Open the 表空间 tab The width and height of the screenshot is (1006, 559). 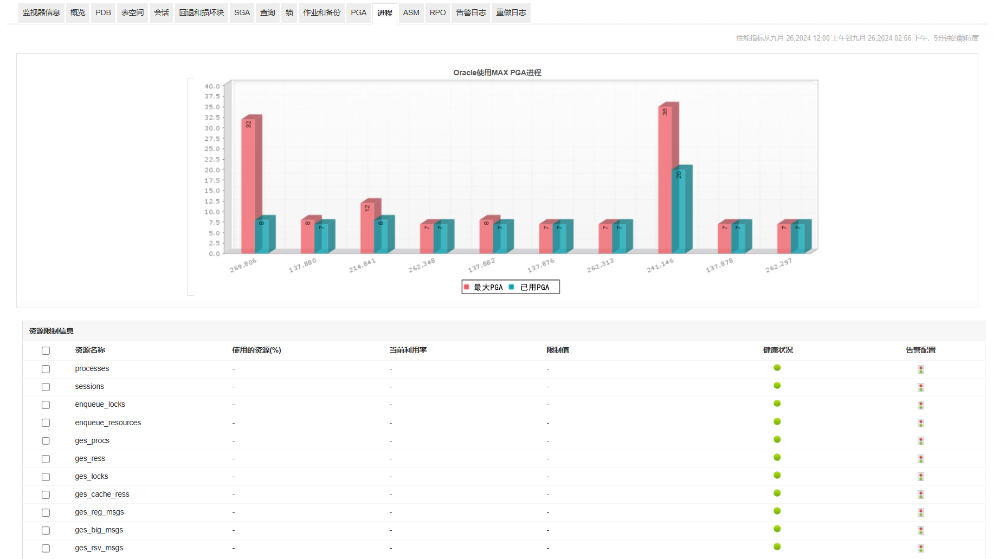coord(132,12)
